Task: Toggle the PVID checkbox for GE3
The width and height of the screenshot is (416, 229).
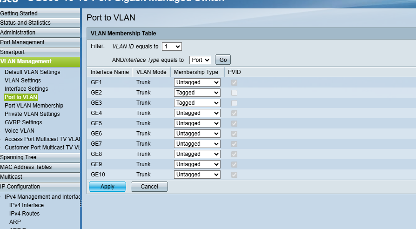Action: click(x=235, y=103)
